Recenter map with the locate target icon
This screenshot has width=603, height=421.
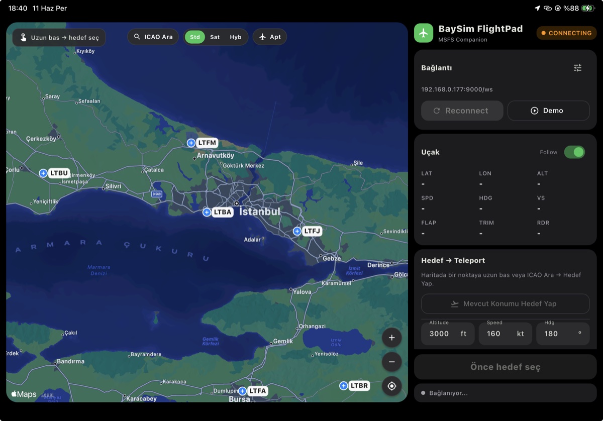[x=391, y=386]
